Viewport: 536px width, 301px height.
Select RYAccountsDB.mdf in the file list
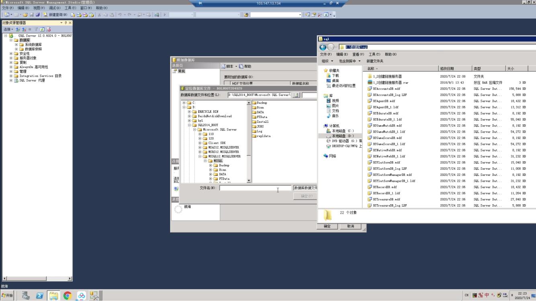pyautogui.click(x=386, y=89)
